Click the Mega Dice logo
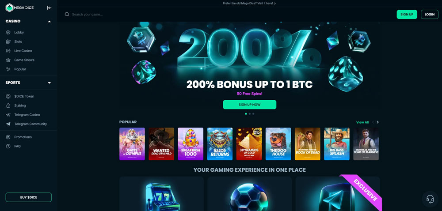The width and height of the screenshot is (442, 211). (20, 8)
